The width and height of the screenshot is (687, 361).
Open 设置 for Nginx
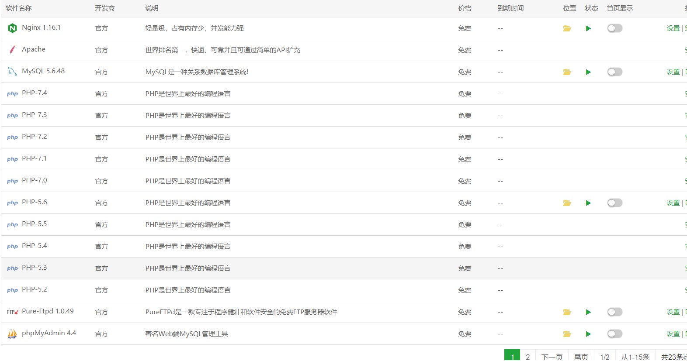673,28
